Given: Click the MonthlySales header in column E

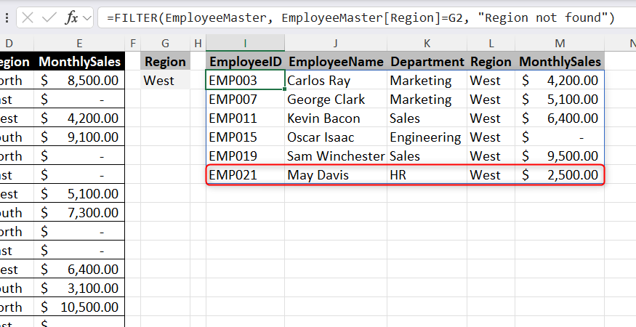Looking at the screenshot, I should tap(79, 62).
